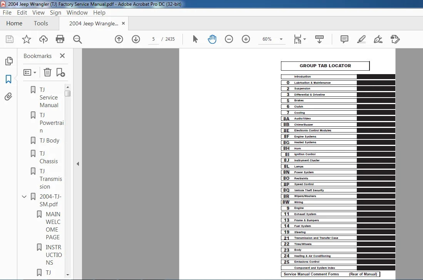
Task: Click the Save file icon
Action: point(10,39)
